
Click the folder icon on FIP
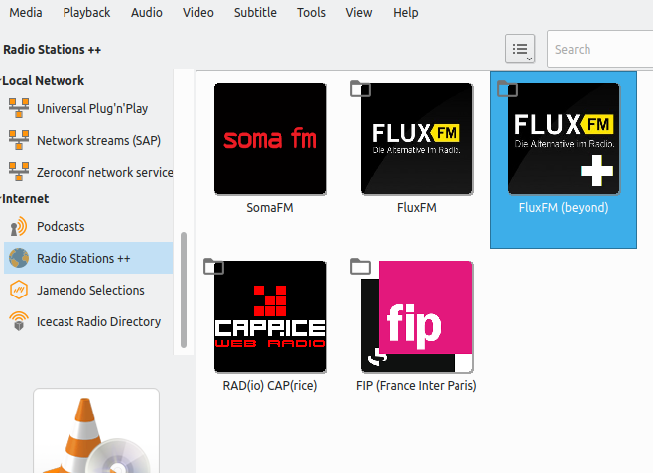[360, 266]
